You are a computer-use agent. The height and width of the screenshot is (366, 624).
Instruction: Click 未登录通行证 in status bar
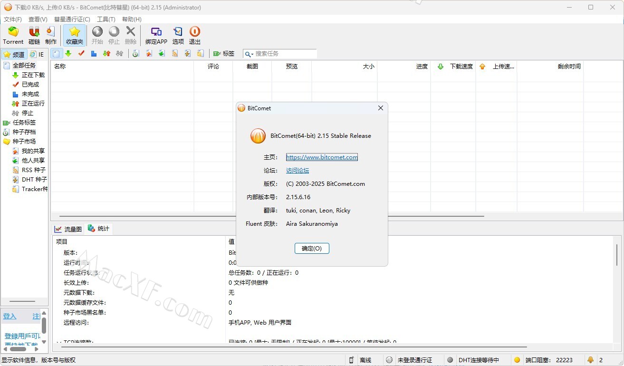414,360
